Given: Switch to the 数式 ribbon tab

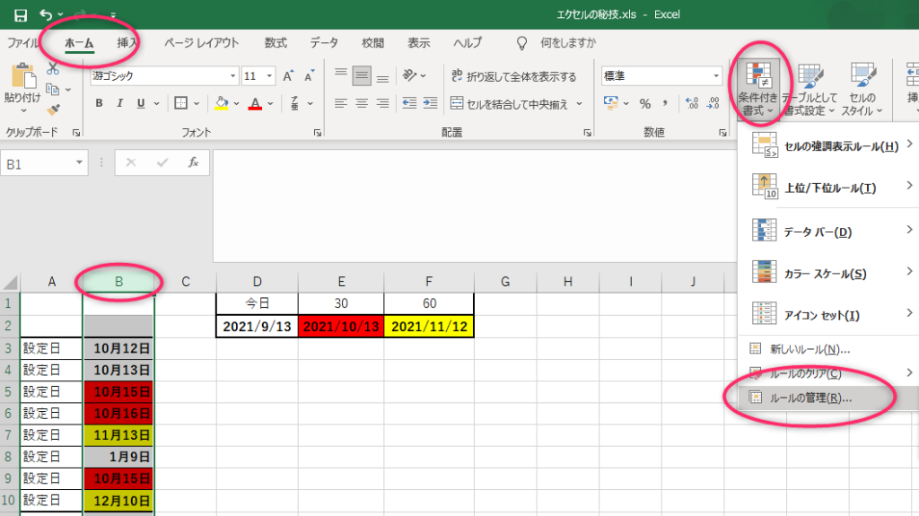Looking at the screenshot, I should point(276,42).
